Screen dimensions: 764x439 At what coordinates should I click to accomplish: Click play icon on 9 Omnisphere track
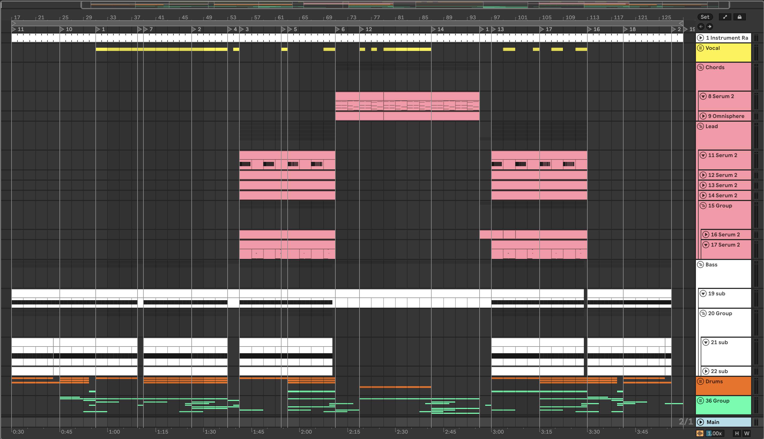click(703, 116)
